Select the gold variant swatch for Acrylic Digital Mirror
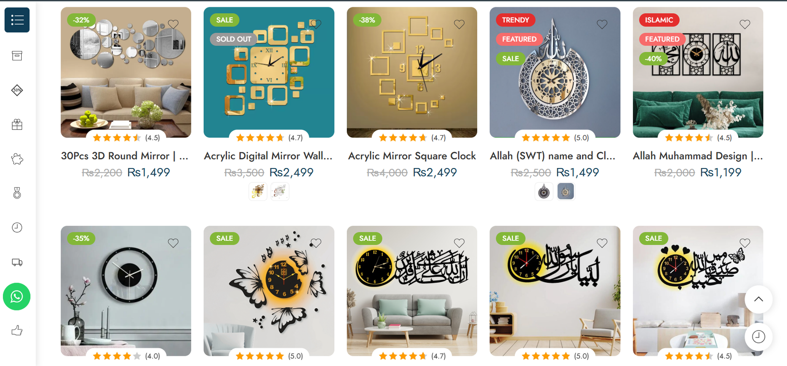 (258, 191)
